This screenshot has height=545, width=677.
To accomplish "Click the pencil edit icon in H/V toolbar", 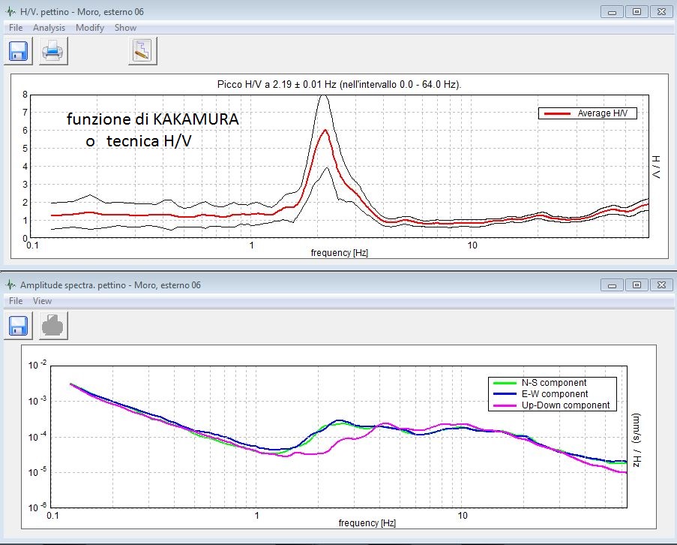I will (142, 51).
